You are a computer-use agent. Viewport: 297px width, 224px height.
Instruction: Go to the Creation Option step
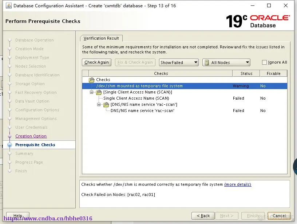point(31,136)
